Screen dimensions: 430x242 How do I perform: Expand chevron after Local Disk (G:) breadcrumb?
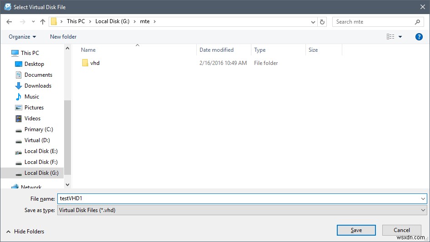coord(135,21)
